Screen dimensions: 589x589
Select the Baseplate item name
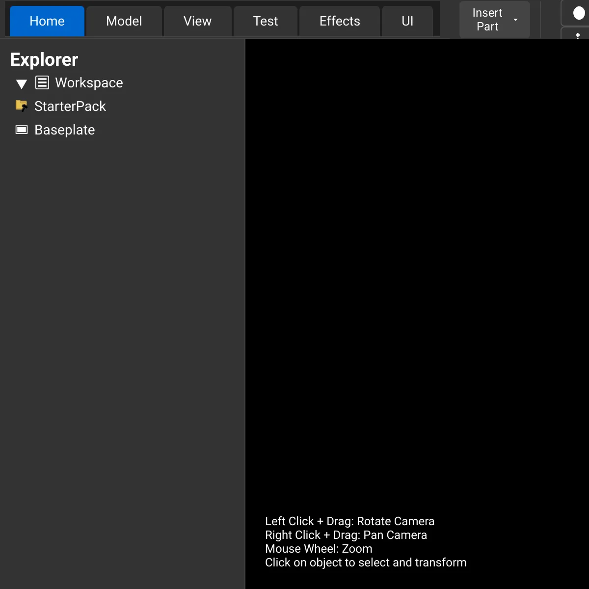click(x=65, y=130)
